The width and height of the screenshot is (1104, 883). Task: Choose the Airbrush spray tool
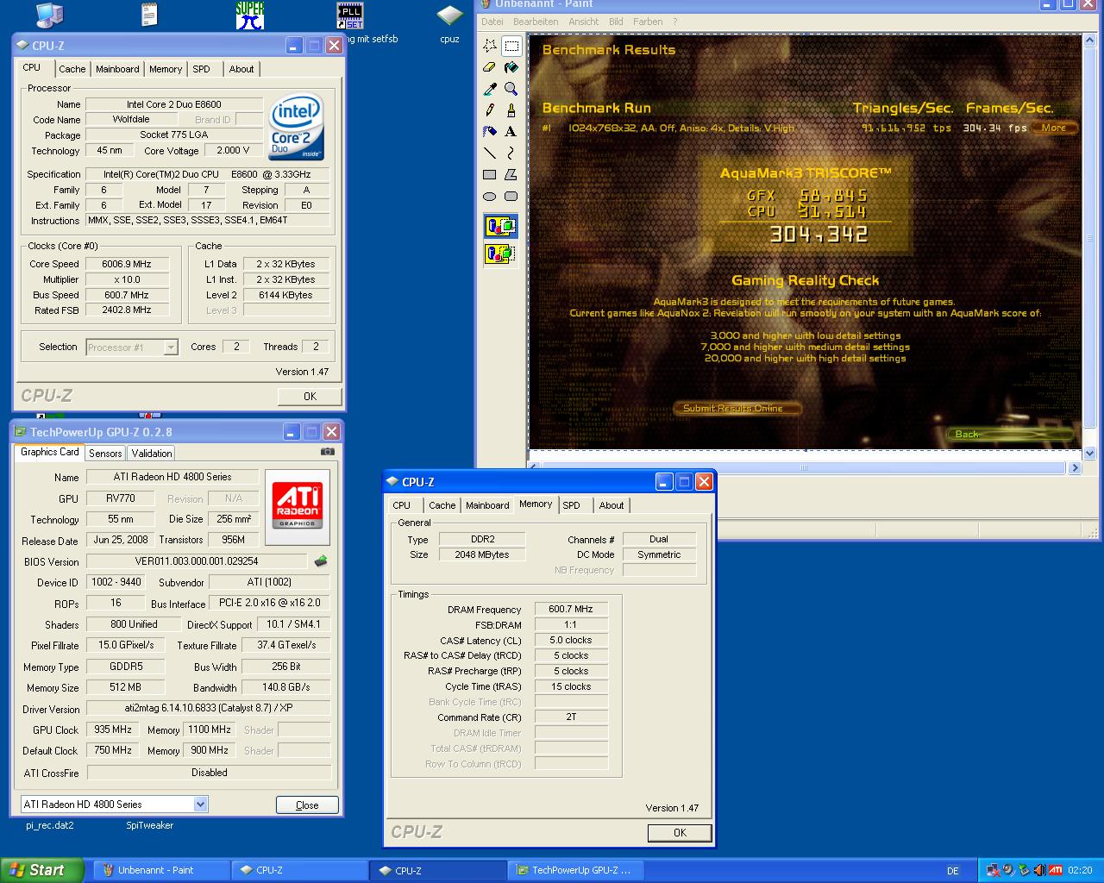[x=490, y=131]
